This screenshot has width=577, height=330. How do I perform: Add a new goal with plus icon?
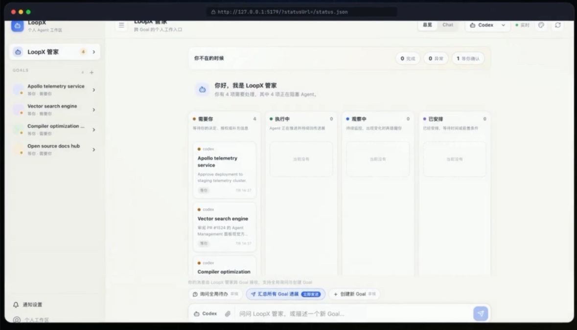pos(92,72)
